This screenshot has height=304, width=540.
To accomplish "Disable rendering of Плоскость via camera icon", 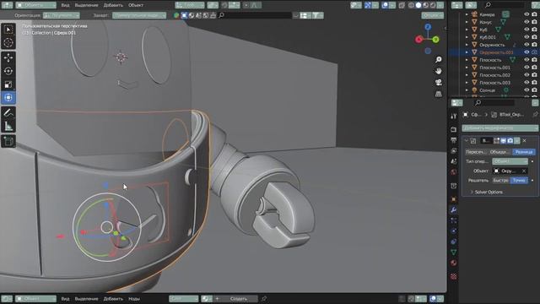I will [534, 60].
